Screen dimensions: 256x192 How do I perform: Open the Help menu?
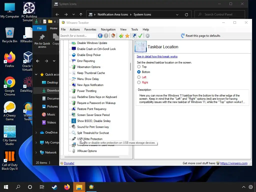[x=146, y=29]
